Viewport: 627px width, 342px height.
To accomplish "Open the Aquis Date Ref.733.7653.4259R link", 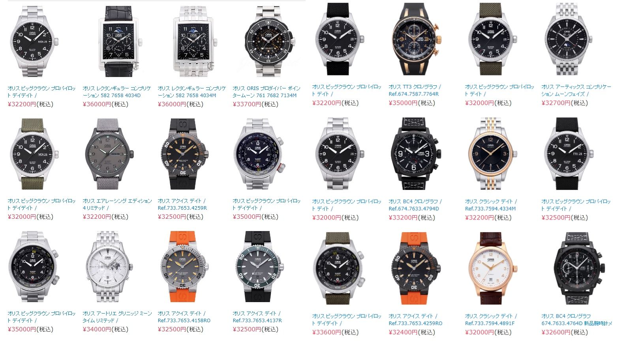I will (x=182, y=204).
